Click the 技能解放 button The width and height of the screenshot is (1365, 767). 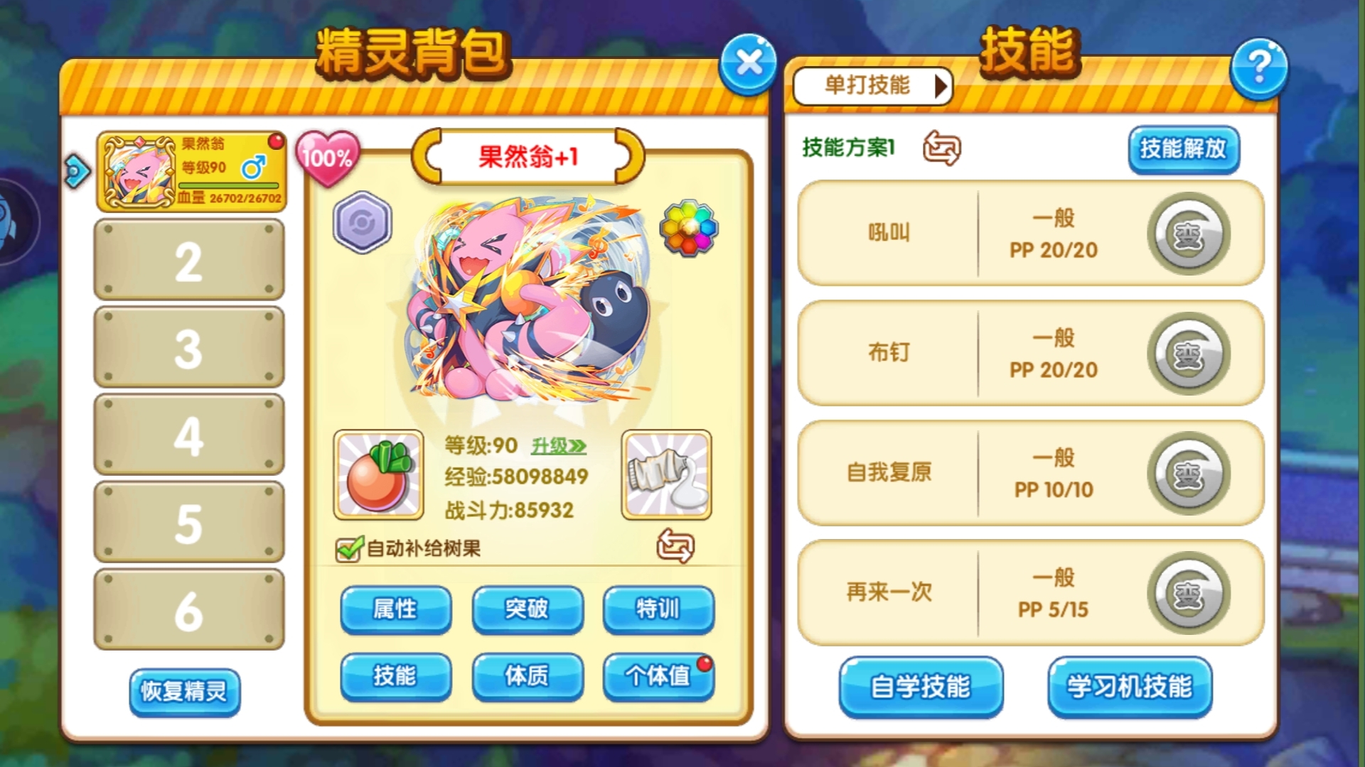coord(1184,149)
